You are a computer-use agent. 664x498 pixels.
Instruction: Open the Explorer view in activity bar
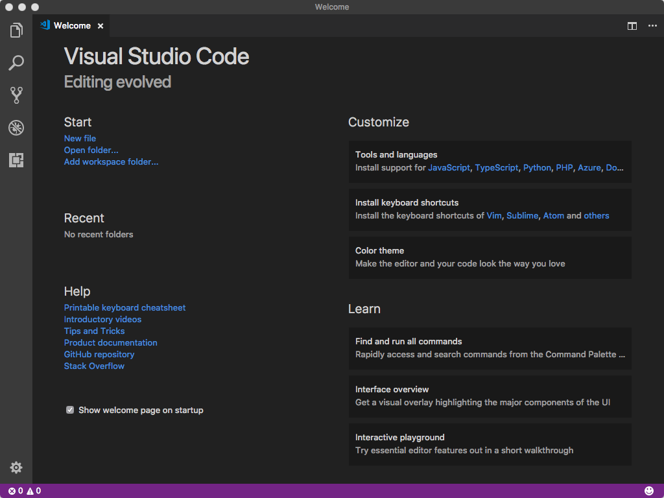[x=16, y=30]
